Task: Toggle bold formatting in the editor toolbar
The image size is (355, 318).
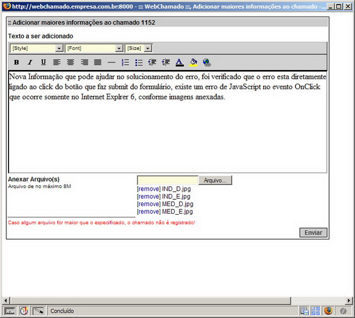Action: click(16, 63)
